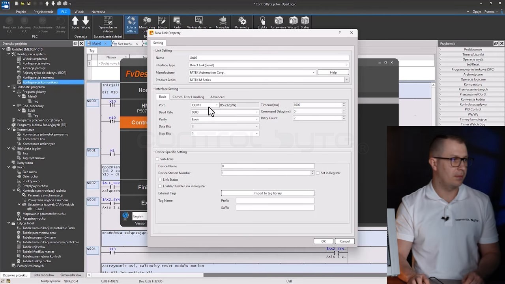The width and height of the screenshot is (505, 284).
Task: Close the Sieć ruchu editor tab
Action: pyautogui.click(x=137, y=43)
